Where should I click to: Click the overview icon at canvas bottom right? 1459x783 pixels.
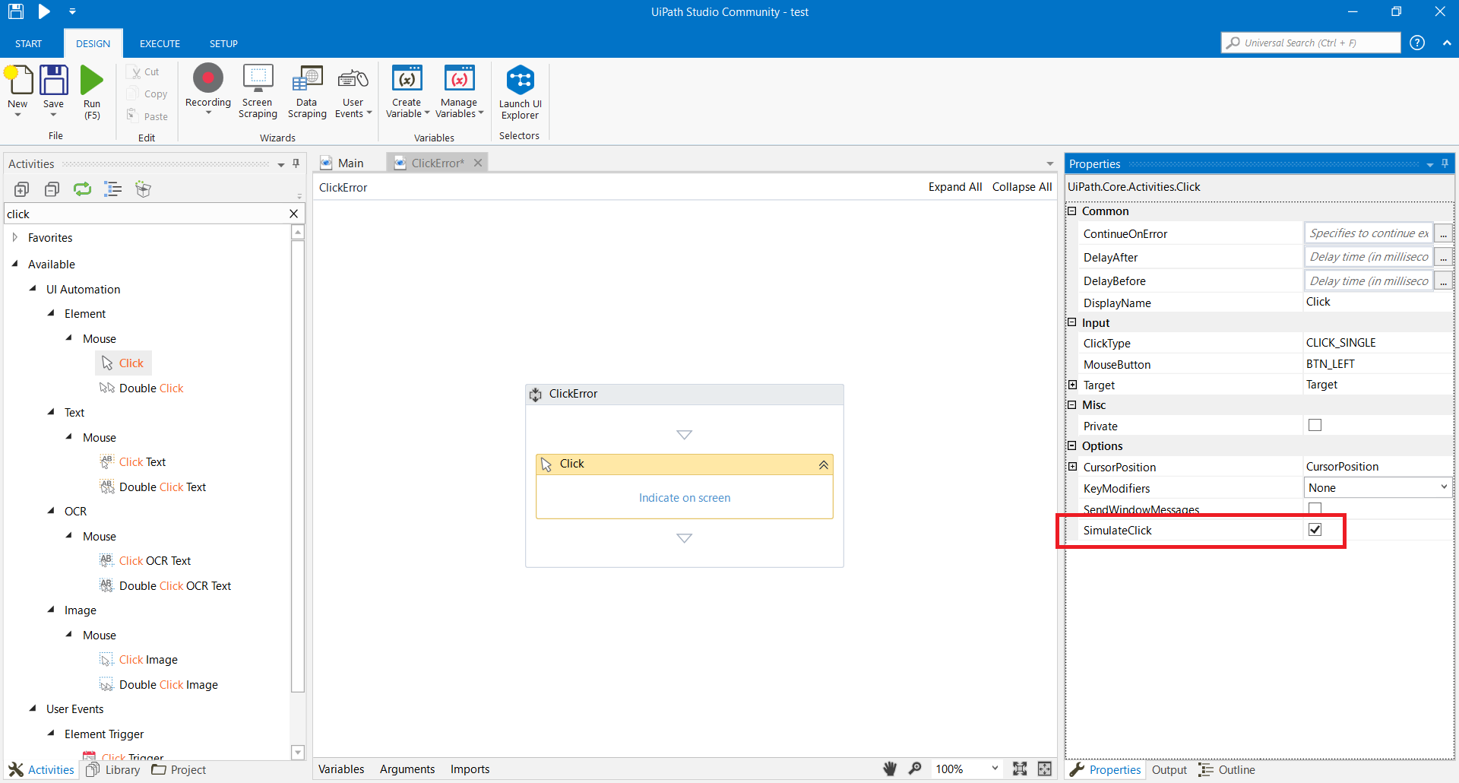tap(1045, 769)
